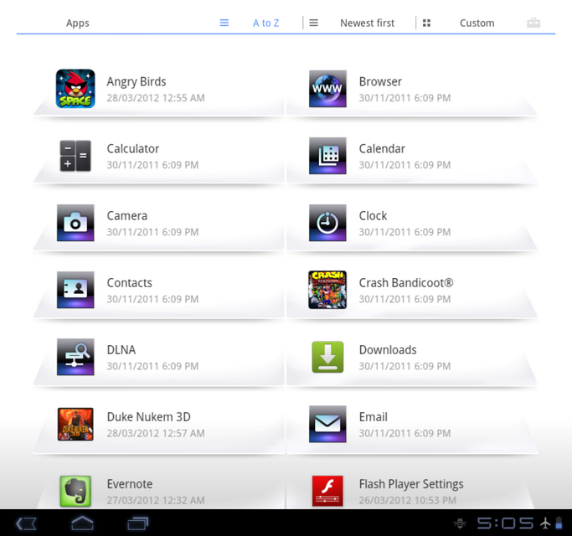Tap the airplane mode status icon
This screenshot has height=536, width=572.
(545, 523)
